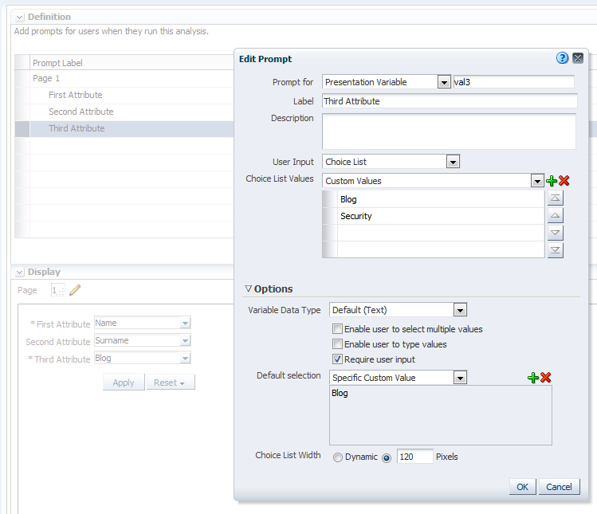Move choice value to bottom
The width and height of the screenshot is (597, 514).
point(555,250)
